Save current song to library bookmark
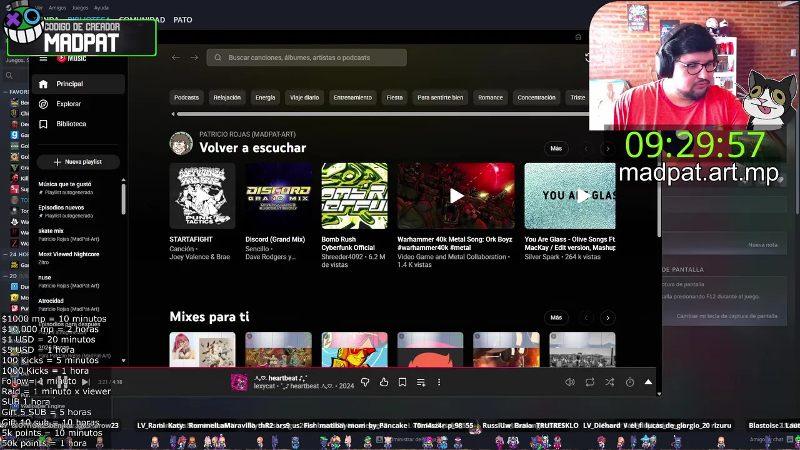800x450 pixels. click(x=402, y=382)
